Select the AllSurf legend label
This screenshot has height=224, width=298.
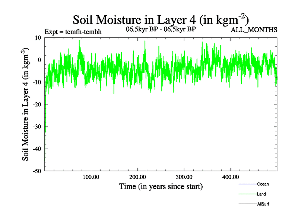(x=263, y=204)
